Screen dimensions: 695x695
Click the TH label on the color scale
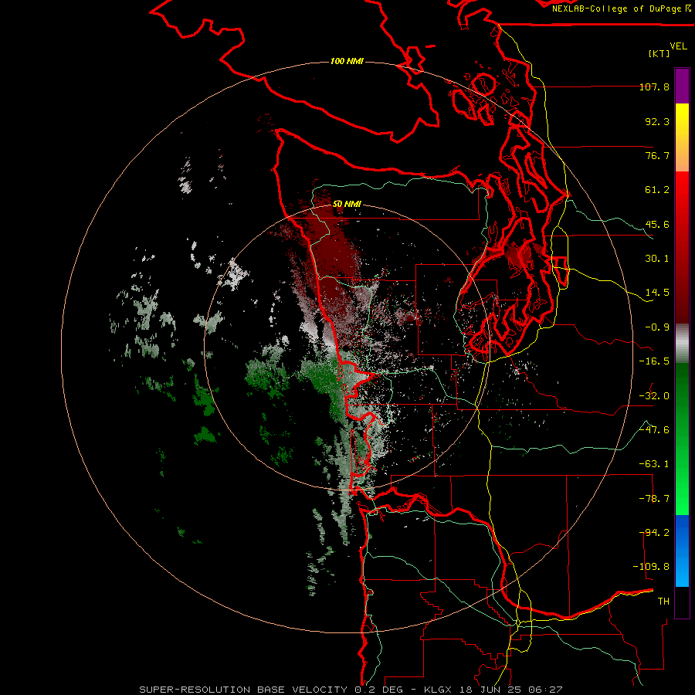tap(663, 602)
